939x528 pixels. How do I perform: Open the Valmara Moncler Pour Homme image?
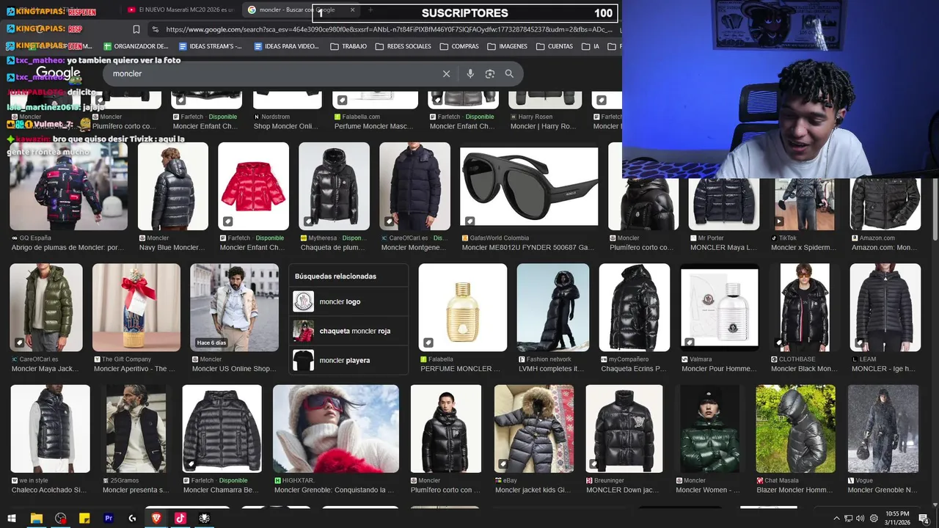pyautogui.click(x=720, y=308)
